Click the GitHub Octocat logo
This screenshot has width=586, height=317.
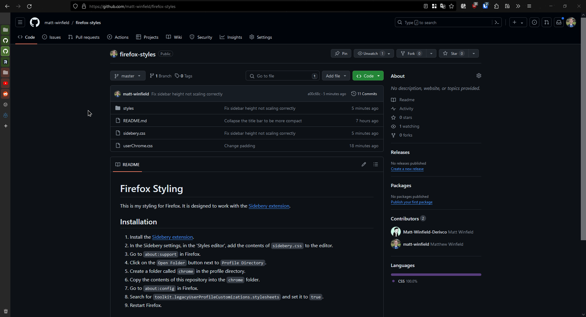pyautogui.click(x=35, y=22)
